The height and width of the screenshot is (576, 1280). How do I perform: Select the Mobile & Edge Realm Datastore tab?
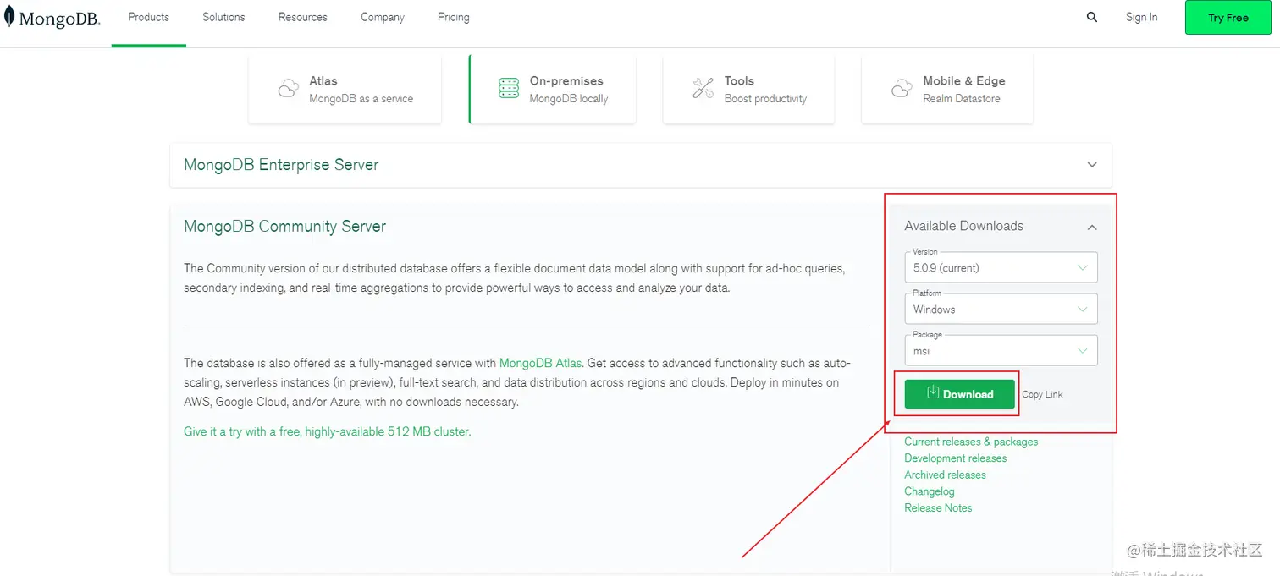tap(947, 89)
